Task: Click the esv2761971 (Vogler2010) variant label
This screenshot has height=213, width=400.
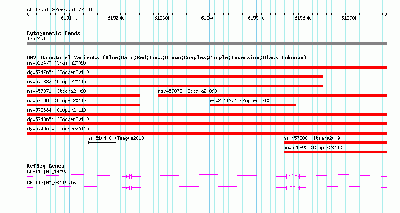Action: (241, 100)
